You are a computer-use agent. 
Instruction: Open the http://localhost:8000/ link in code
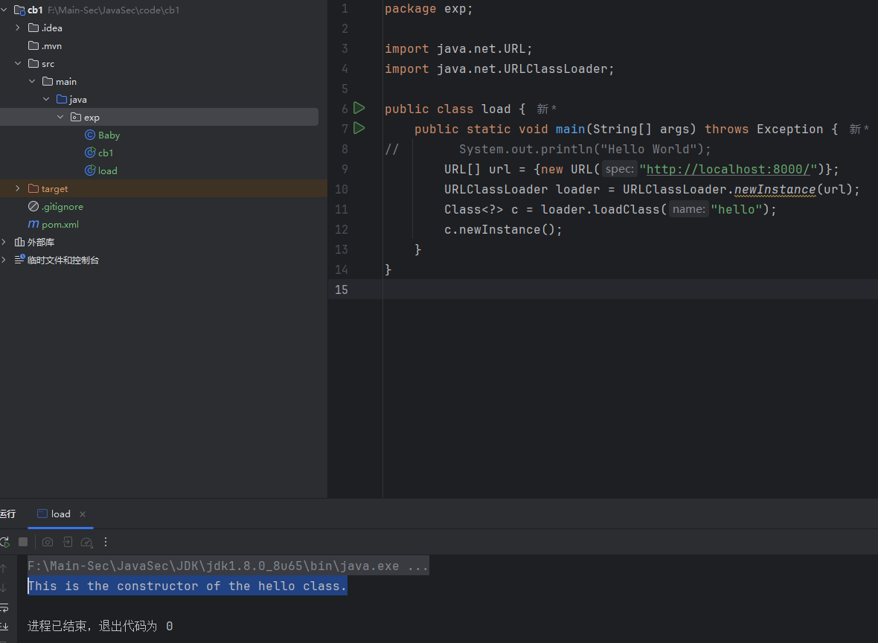coord(728,169)
